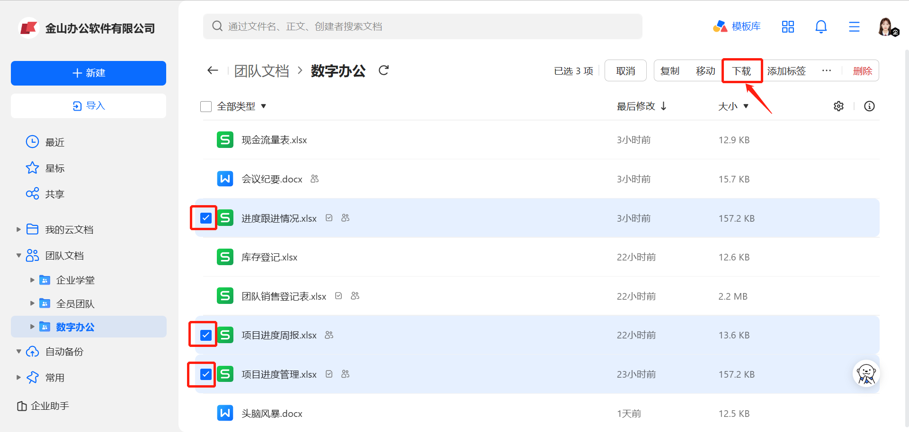This screenshot has width=909, height=432.
Task: Open 星标 in the sidebar
Action: pyautogui.click(x=54, y=168)
